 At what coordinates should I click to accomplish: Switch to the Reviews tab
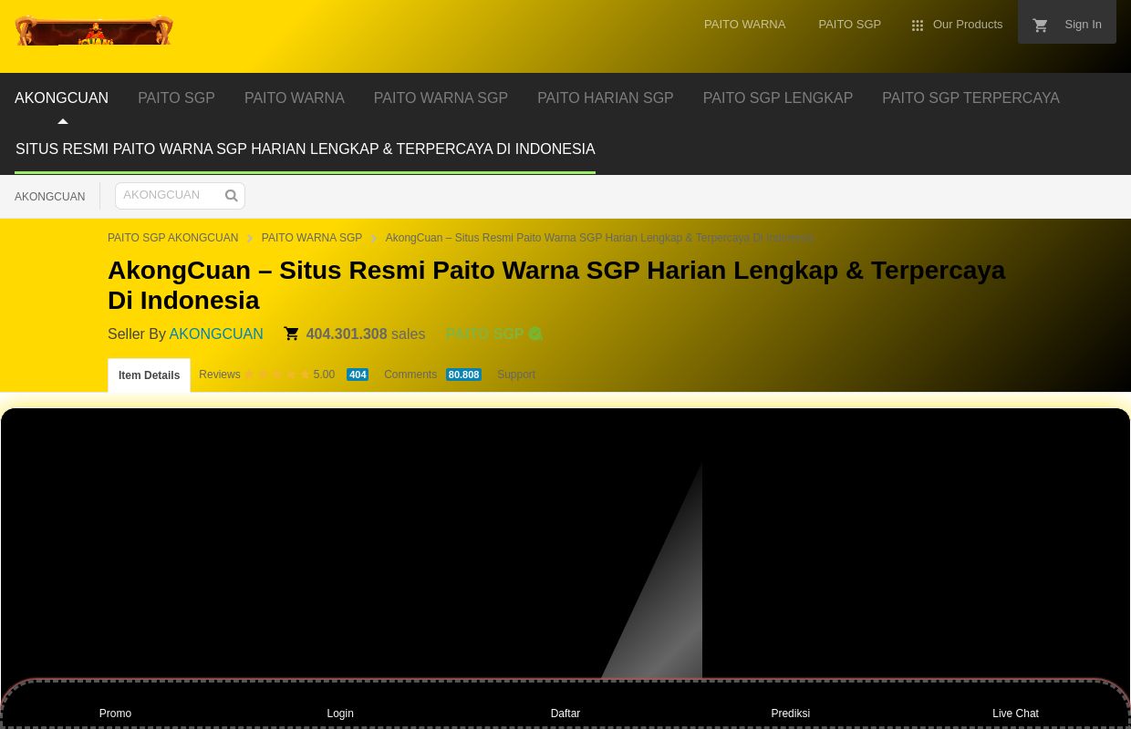tap(219, 375)
